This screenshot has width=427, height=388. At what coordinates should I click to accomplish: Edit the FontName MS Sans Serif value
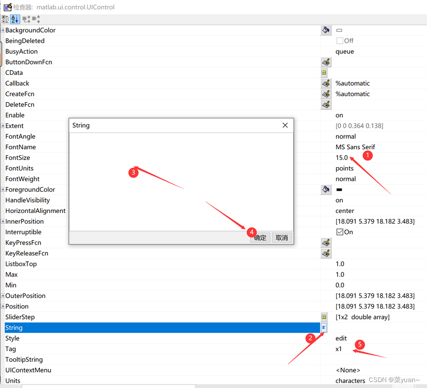coord(355,147)
